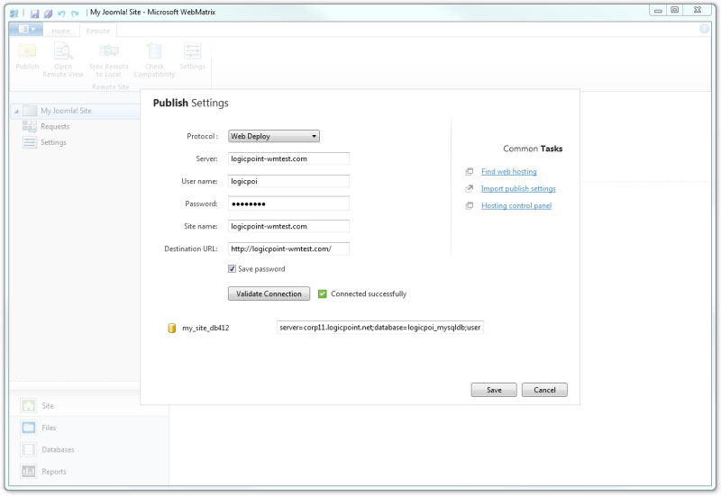Click the Undo arrow in title bar
Viewport: 721px width, 496px height.
click(61, 14)
